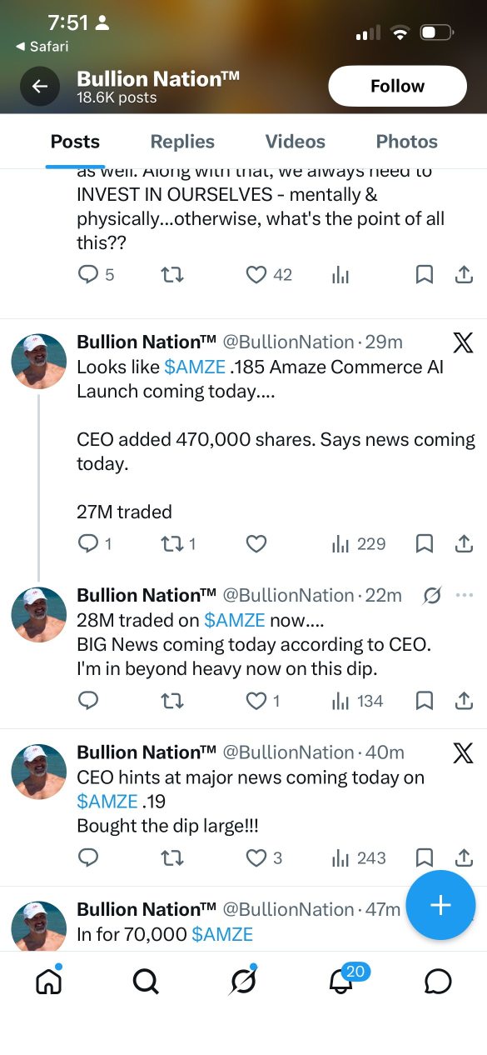Screen dimensions: 487x1055
Task: Open Bullion Nation avatar on 40m post
Action: pos(38,772)
